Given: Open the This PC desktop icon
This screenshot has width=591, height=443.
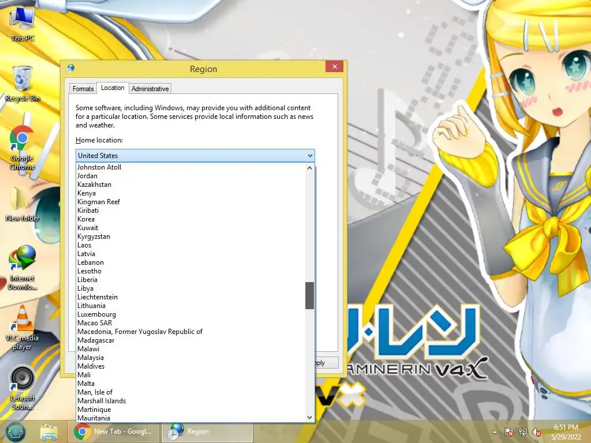Looking at the screenshot, I should [23, 24].
